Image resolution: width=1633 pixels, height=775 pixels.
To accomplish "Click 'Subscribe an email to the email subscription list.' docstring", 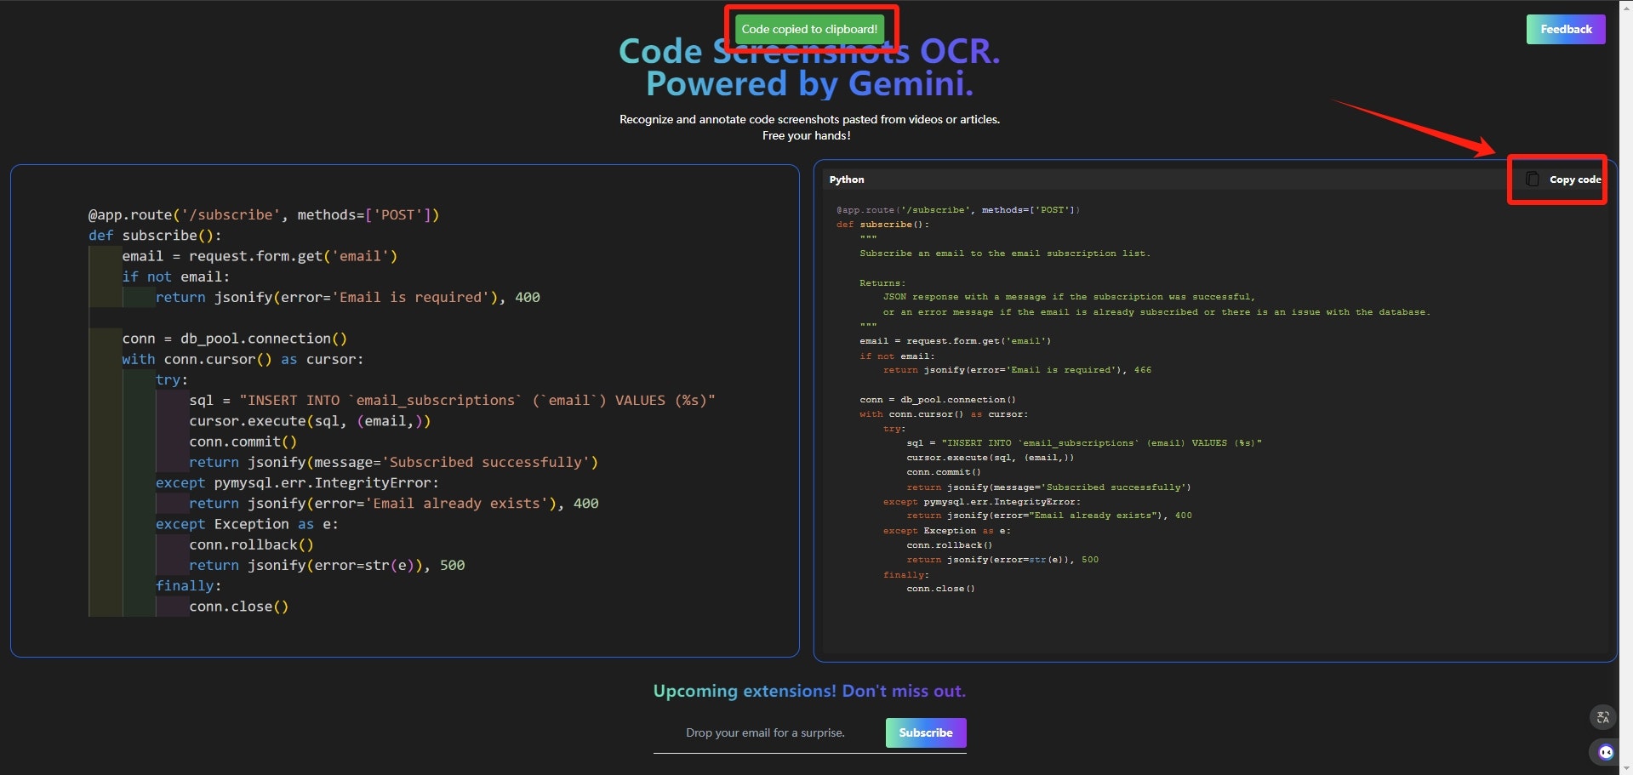I will pyautogui.click(x=1005, y=254).
